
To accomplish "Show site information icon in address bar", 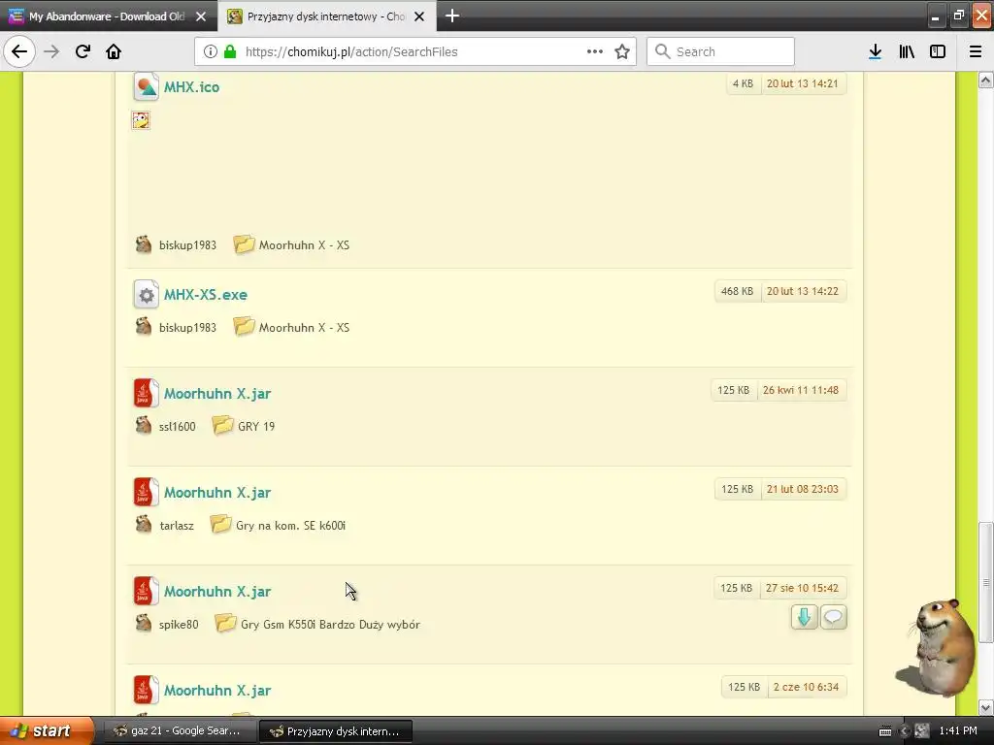I will tap(210, 51).
